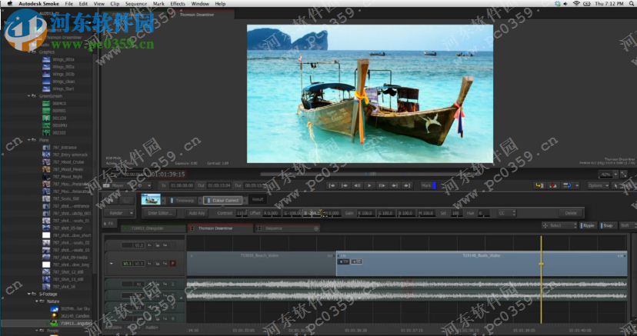Click the red record icon on V1.1 track

point(172,263)
